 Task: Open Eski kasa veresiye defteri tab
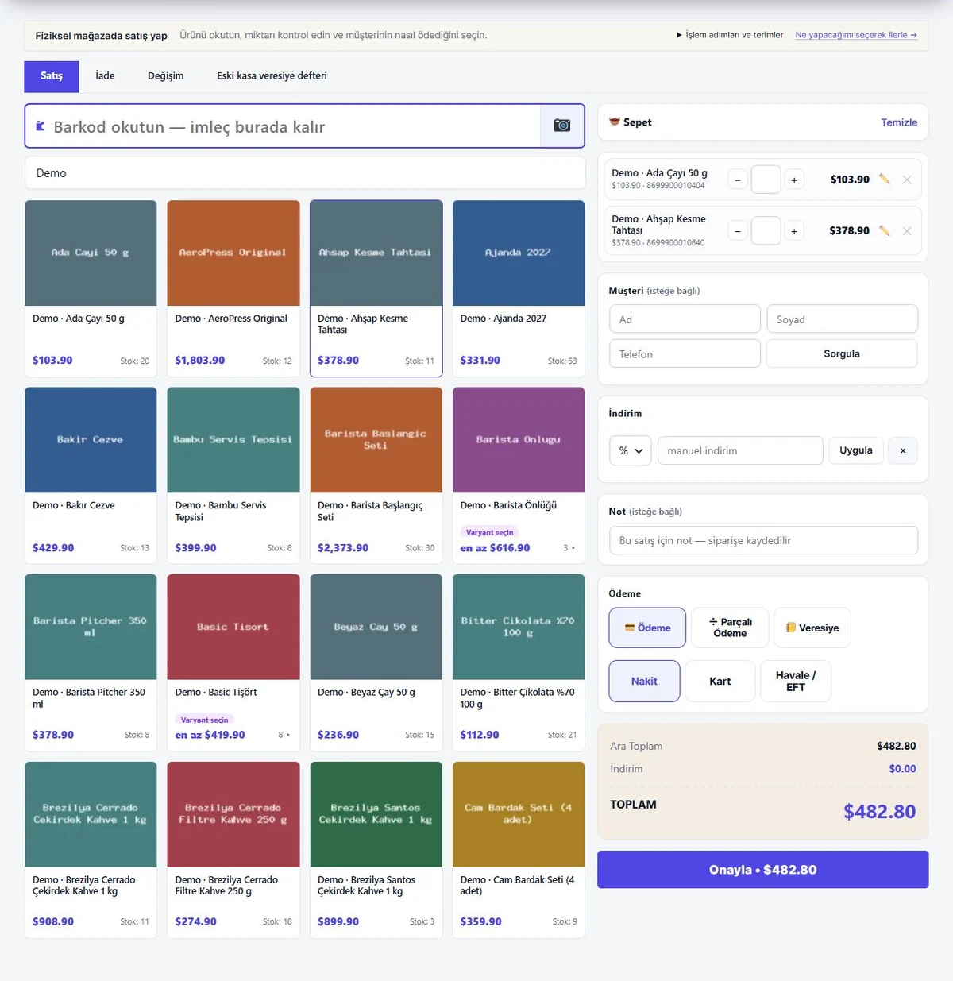[x=272, y=75]
